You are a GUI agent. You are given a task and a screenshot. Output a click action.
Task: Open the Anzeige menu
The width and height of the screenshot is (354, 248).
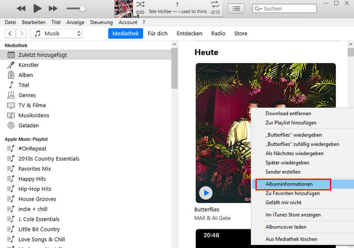click(75, 22)
